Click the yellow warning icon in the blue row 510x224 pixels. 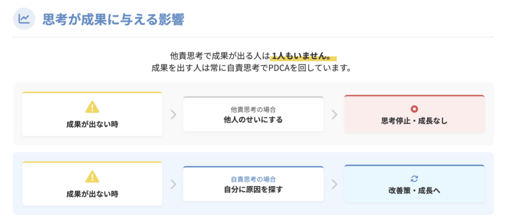click(92, 176)
